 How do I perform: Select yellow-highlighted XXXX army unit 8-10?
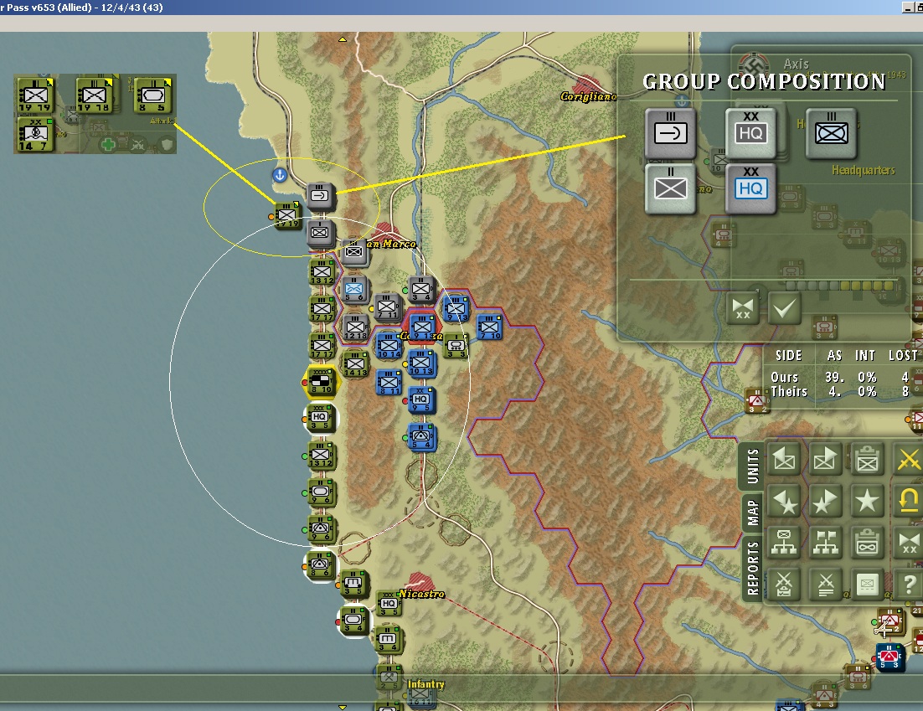coord(321,381)
